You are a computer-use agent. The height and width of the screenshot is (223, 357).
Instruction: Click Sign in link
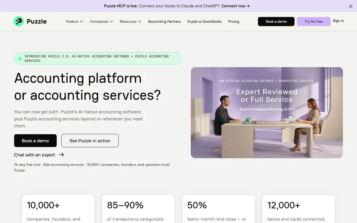pos(338,21)
